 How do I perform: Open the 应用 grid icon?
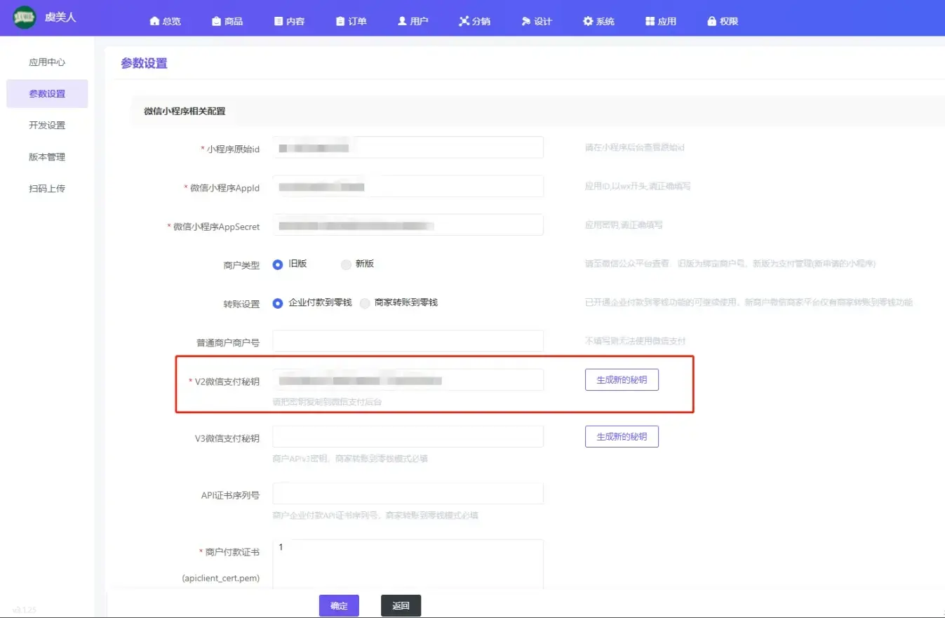pos(650,21)
